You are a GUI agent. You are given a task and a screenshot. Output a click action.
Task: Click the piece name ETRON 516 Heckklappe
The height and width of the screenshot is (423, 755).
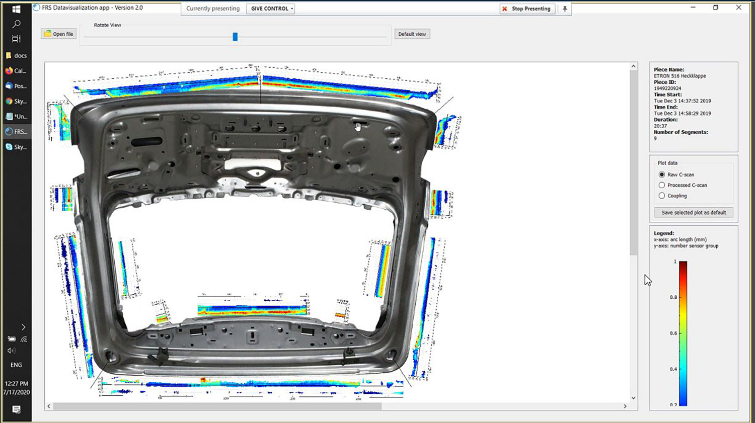[680, 76]
